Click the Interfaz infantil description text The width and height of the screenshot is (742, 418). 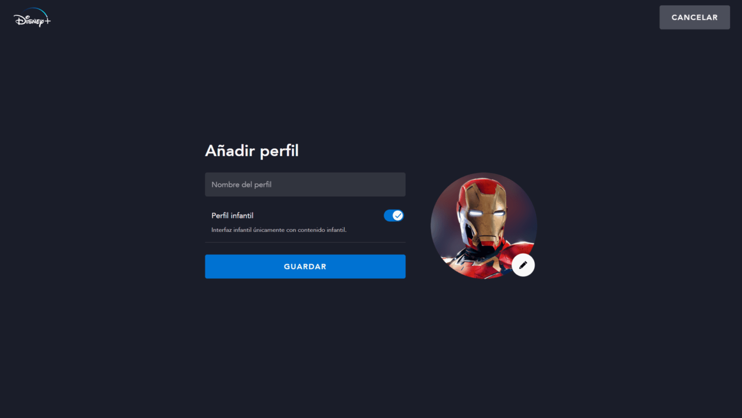pos(279,230)
